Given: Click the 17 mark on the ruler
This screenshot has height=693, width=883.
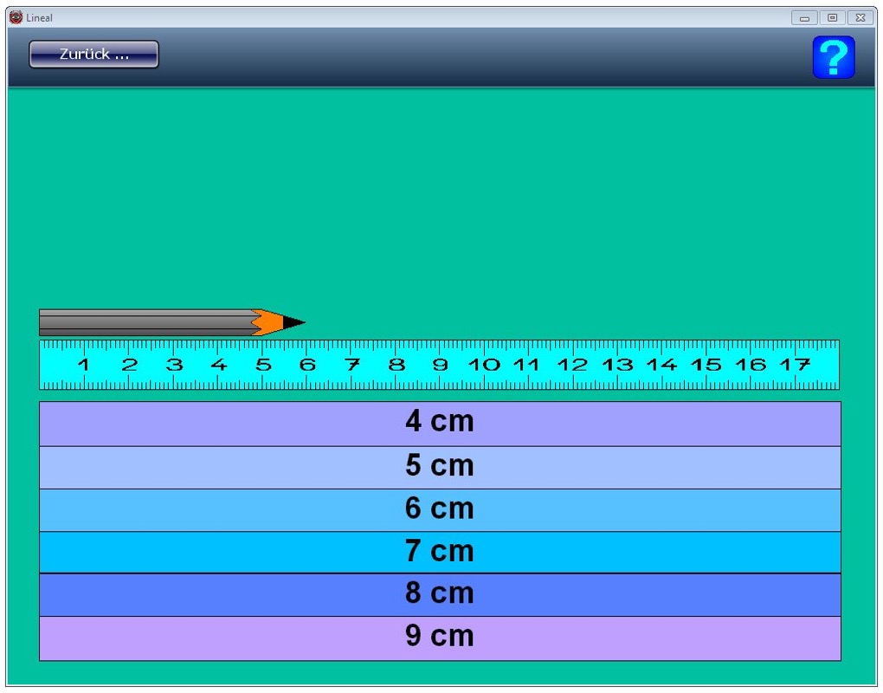Looking at the screenshot, I should [795, 365].
